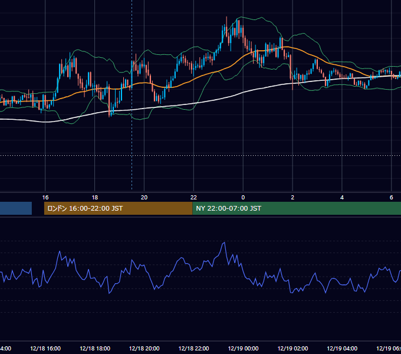Image resolution: width=401 pixels, height=354 pixels.
Task: Click the hour label 22 on price chart axis
Action: pyautogui.click(x=193, y=198)
